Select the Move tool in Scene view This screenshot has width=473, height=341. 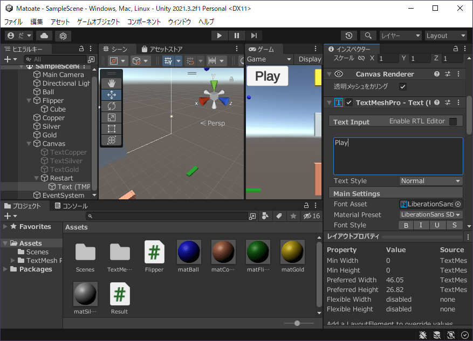tap(112, 95)
